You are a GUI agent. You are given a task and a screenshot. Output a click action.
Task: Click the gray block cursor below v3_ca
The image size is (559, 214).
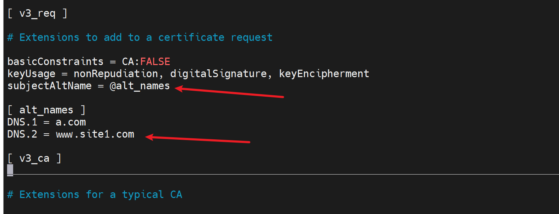[x=10, y=170]
